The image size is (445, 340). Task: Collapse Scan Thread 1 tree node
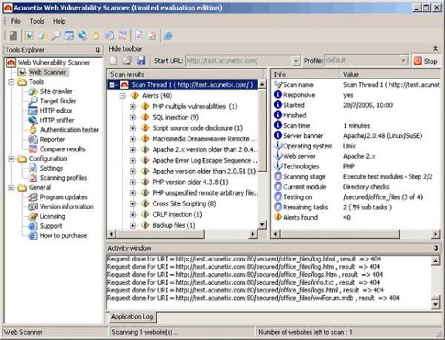[x=113, y=85]
